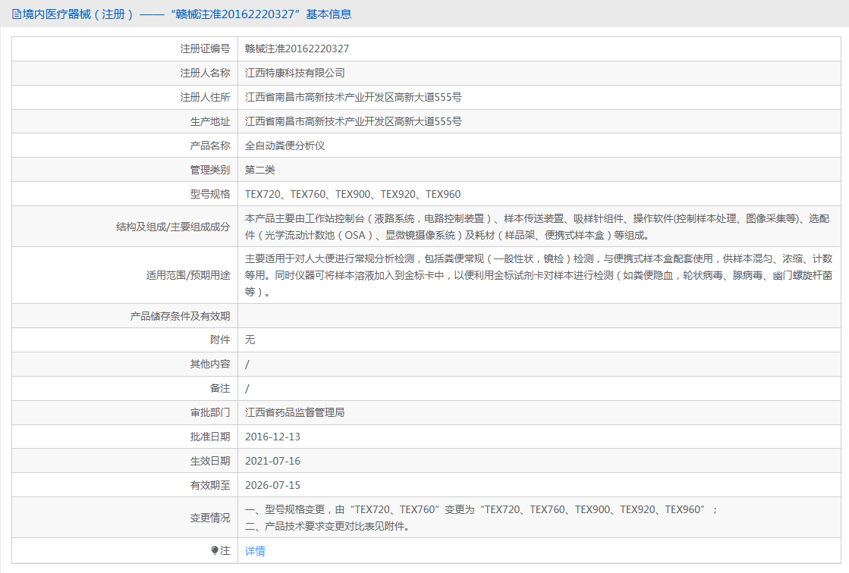Viewport: 849px width, 573px height.
Task: Click the 型号规格 label
Action: point(210,194)
